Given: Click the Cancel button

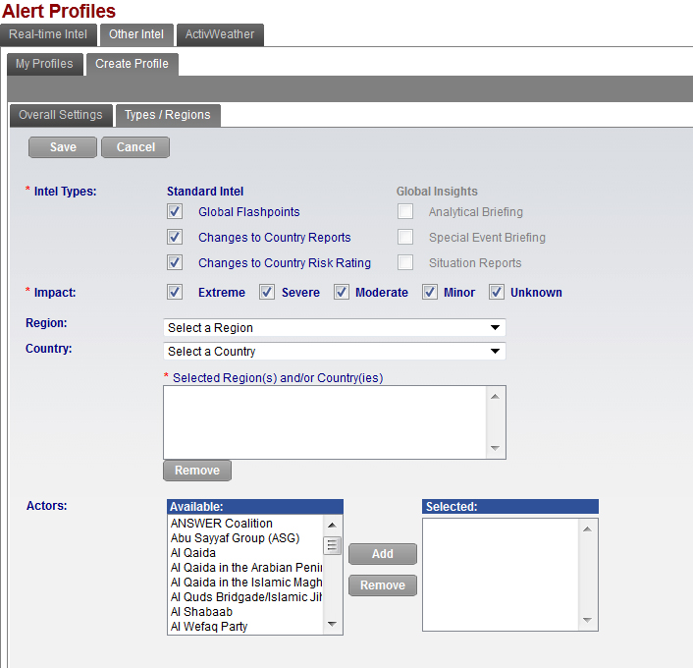Looking at the screenshot, I should [x=135, y=147].
